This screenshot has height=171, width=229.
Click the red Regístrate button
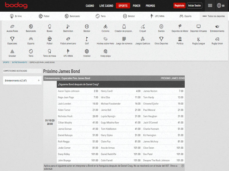[179, 5]
